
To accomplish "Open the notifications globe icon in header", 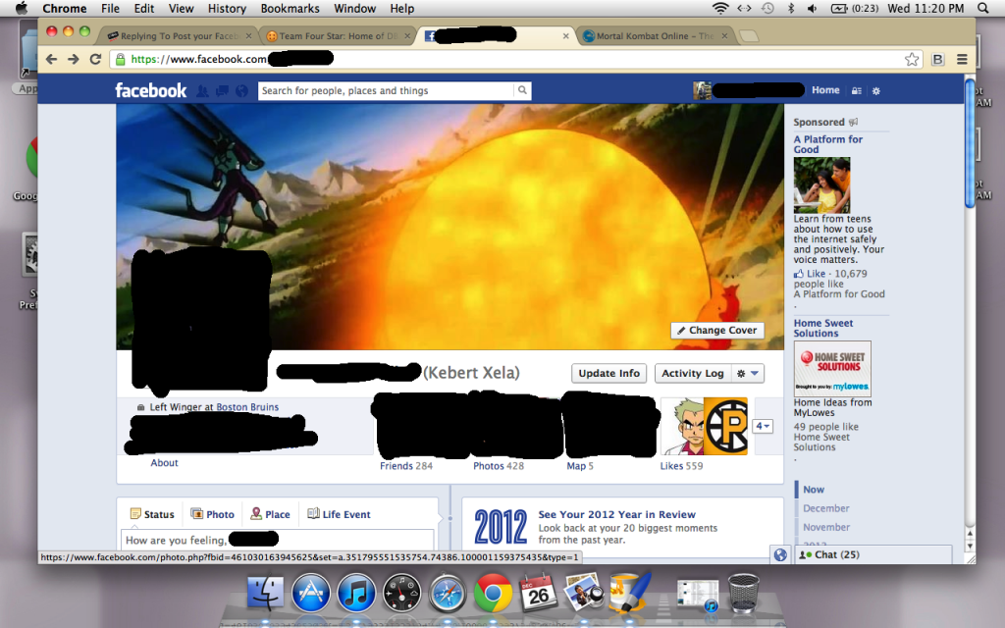I will point(241,91).
